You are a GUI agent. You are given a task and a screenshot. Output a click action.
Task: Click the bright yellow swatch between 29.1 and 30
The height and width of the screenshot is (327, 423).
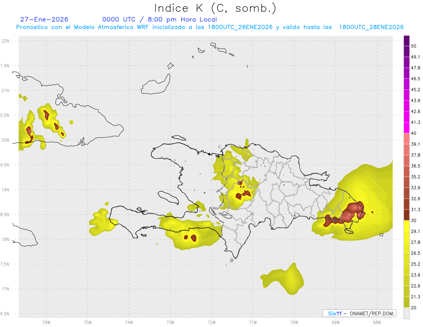coord(407,226)
